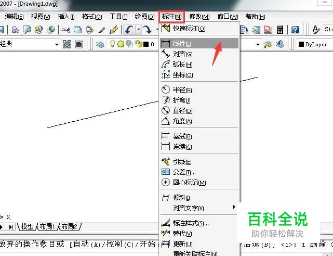Open the 插入(I) menu
Viewport: 333px width, 256px height.
66,17
